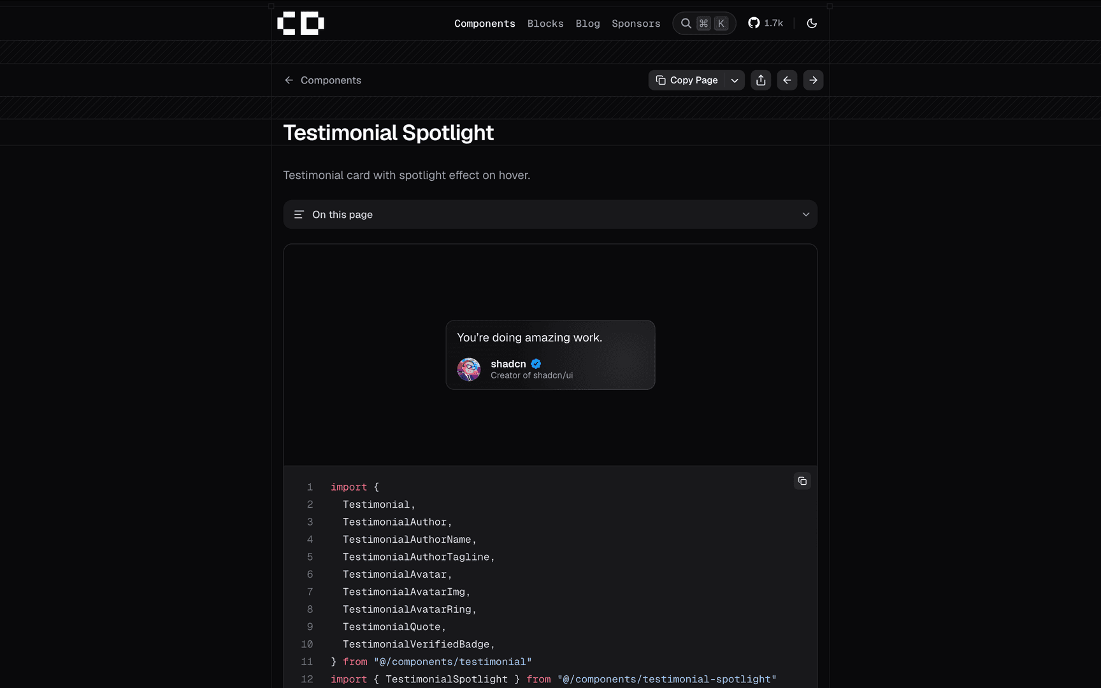The image size is (1101, 688).
Task: Click the code line TestimonialVerifiedBadge
Action: pos(419,645)
